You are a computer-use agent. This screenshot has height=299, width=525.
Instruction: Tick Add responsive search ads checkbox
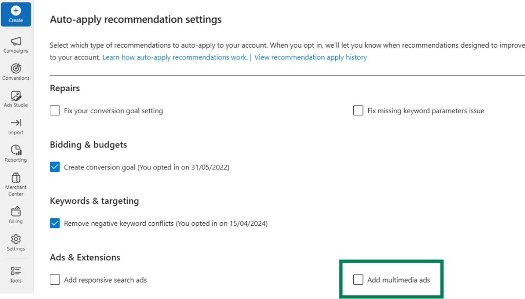tap(55, 280)
